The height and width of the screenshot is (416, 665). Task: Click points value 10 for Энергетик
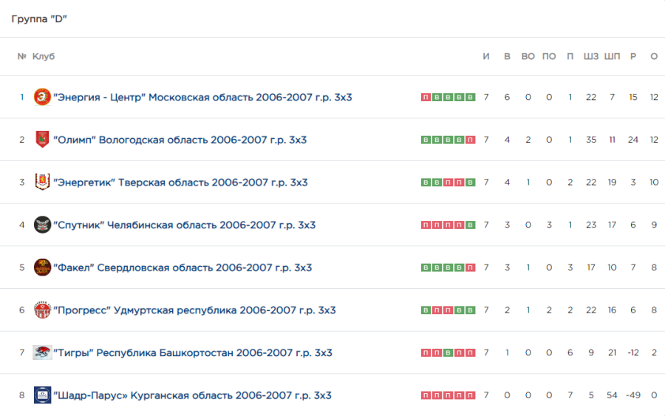click(x=654, y=183)
